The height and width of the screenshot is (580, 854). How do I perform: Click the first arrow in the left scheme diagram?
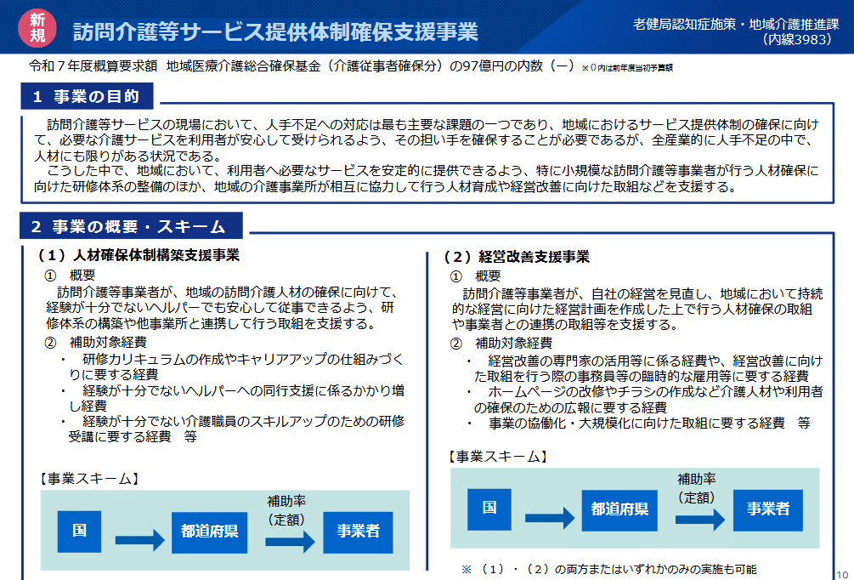(x=139, y=539)
